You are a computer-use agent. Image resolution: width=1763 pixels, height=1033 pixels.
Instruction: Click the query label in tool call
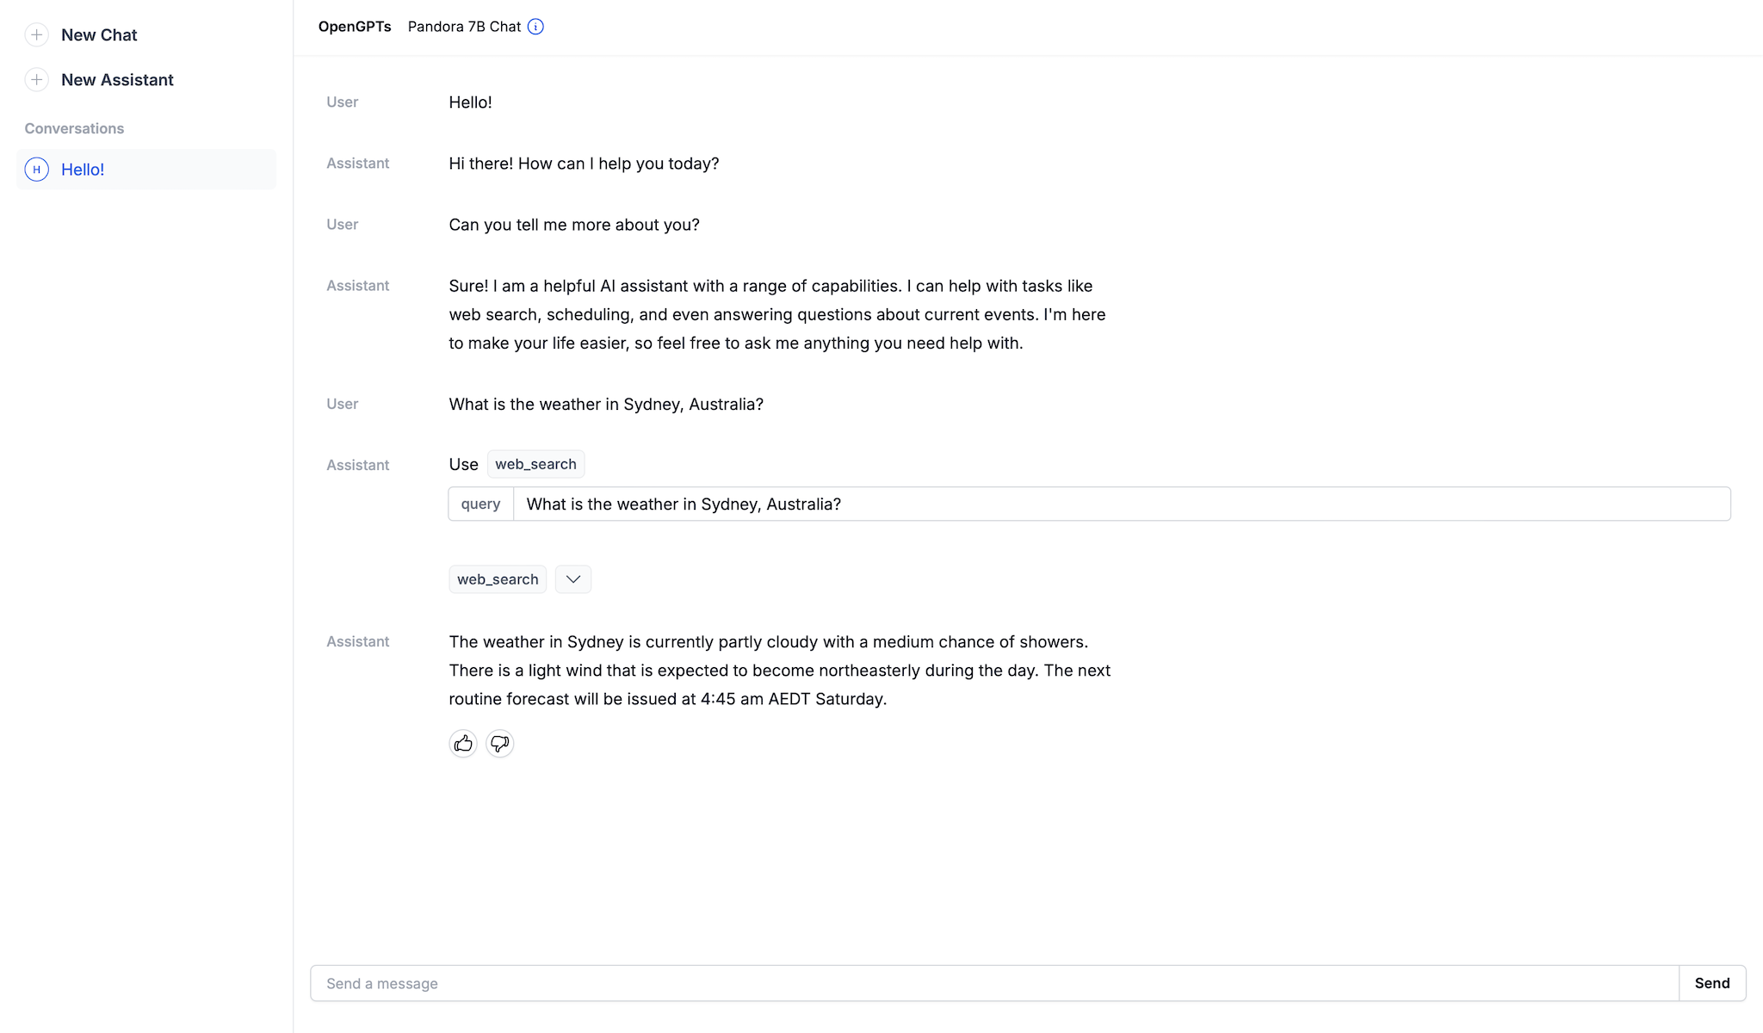pyautogui.click(x=480, y=504)
